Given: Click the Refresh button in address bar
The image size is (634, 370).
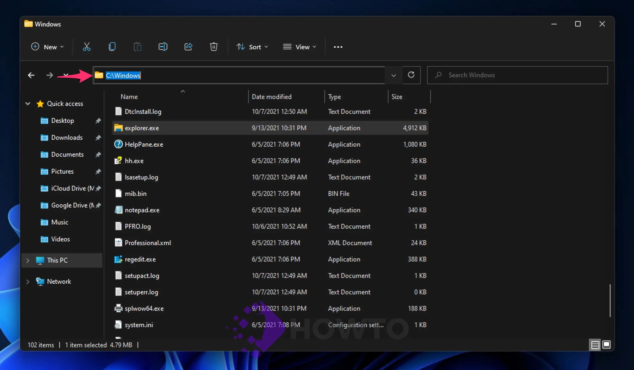Looking at the screenshot, I should pos(411,75).
